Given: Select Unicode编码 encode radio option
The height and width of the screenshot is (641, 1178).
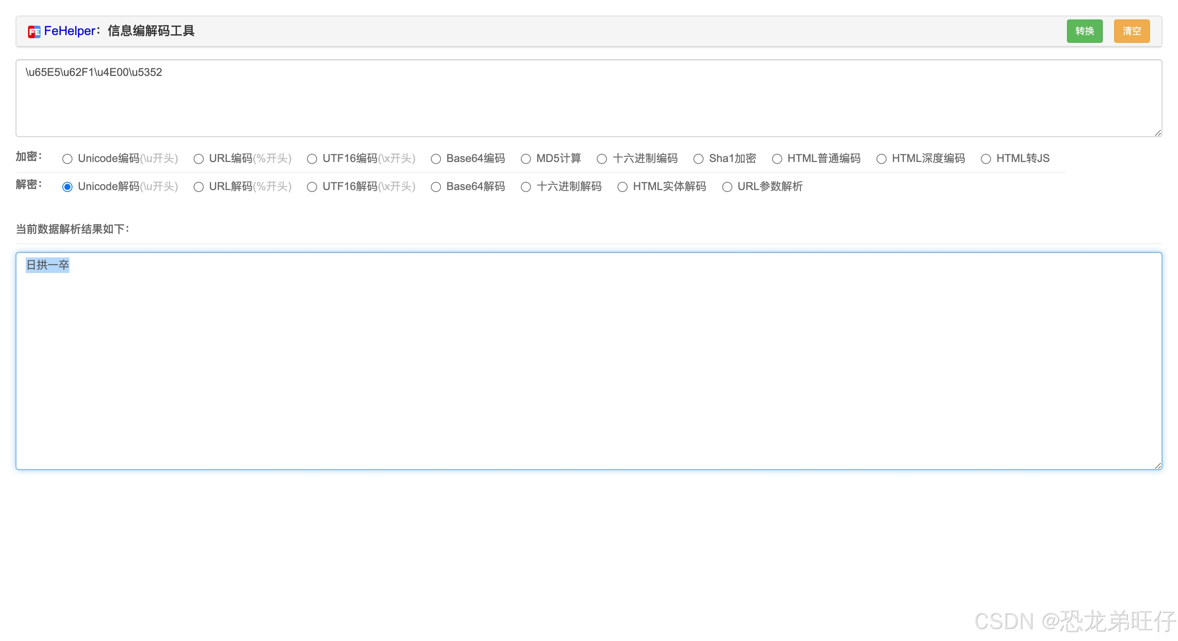Looking at the screenshot, I should click(x=67, y=158).
